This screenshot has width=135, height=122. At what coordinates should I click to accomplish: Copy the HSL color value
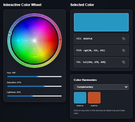[x=124, y=62]
